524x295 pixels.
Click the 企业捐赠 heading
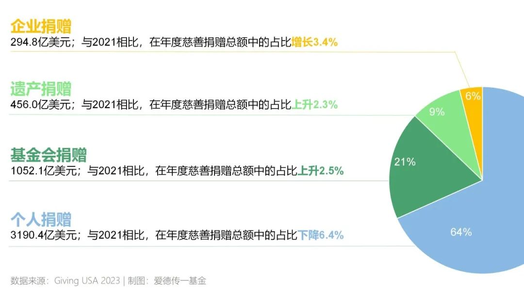[x=41, y=26]
